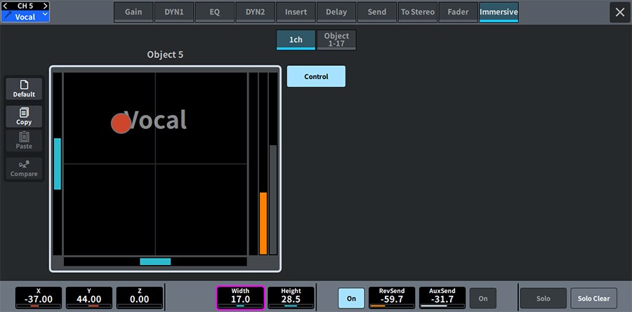Open the DYN1 tab
Image resolution: width=632 pixels, height=312 pixels.
(x=174, y=12)
